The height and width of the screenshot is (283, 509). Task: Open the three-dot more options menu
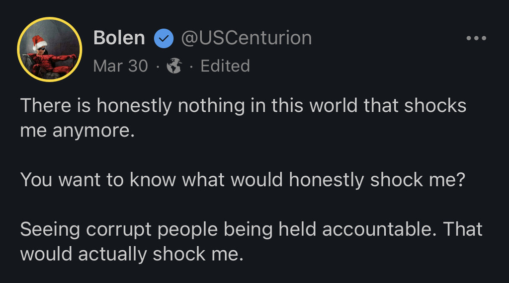coord(476,38)
